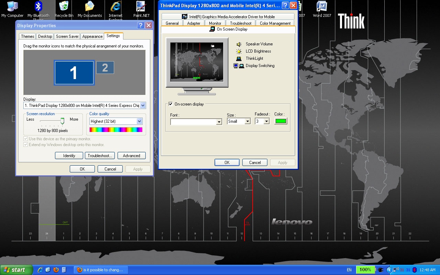440x275 pixels.
Task: Launch Firefox from Quick Launch
Action: (56, 270)
